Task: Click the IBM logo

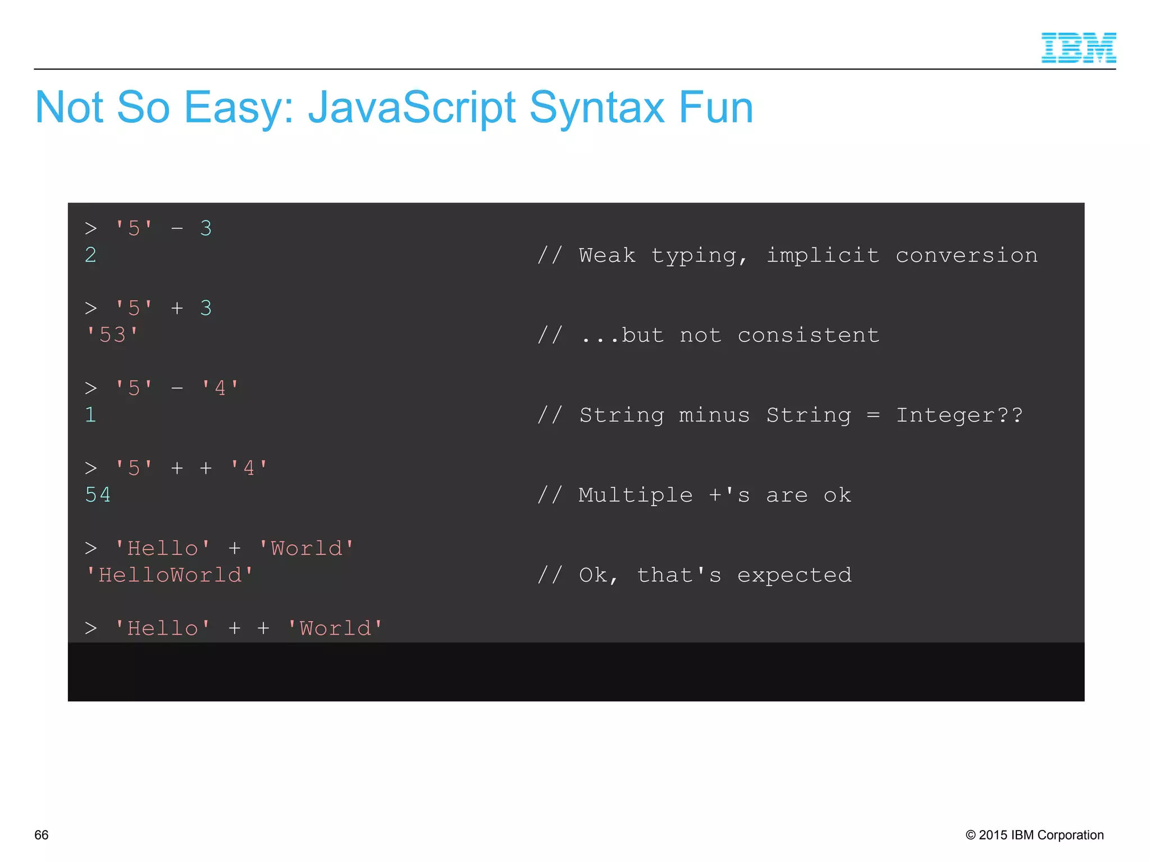Action: click(1078, 48)
